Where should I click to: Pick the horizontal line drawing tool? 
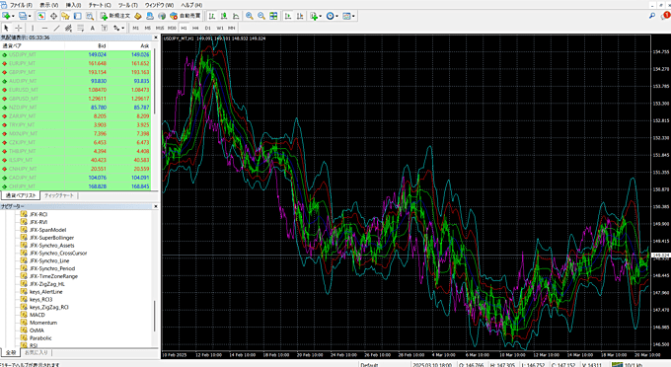coord(44,28)
